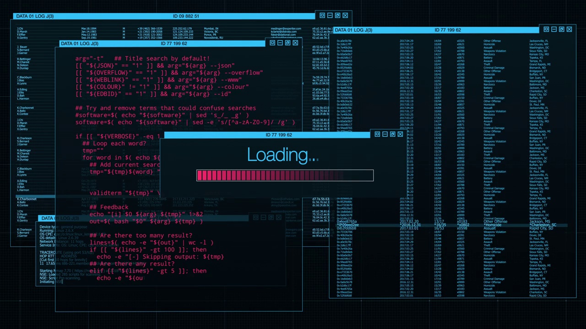Click the "## Feedback" comment line

click(x=109, y=207)
